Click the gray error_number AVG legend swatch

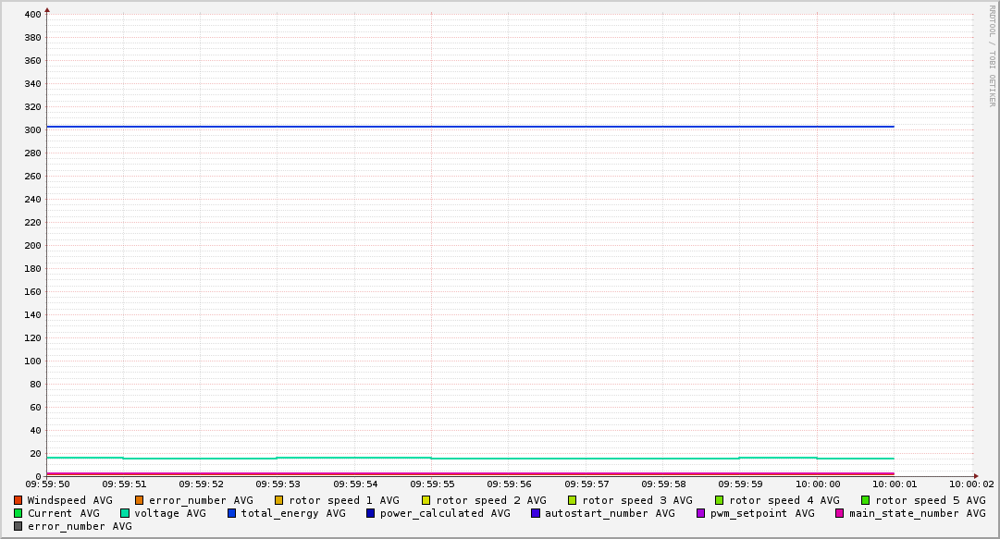point(19,526)
